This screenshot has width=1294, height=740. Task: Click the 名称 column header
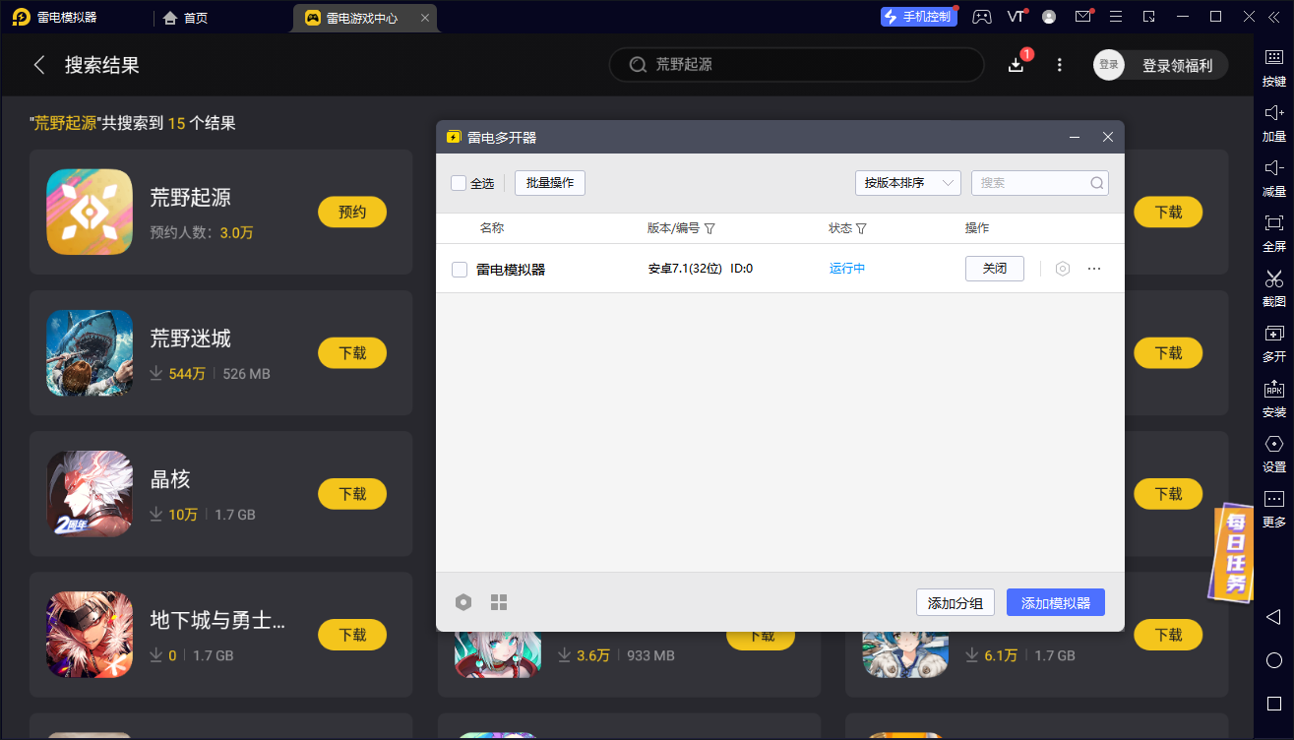click(x=492, y=228)
